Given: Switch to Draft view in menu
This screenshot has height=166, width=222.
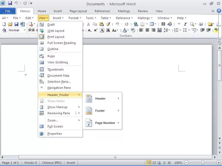Looking at the screenshot, I should coord(51,25).
